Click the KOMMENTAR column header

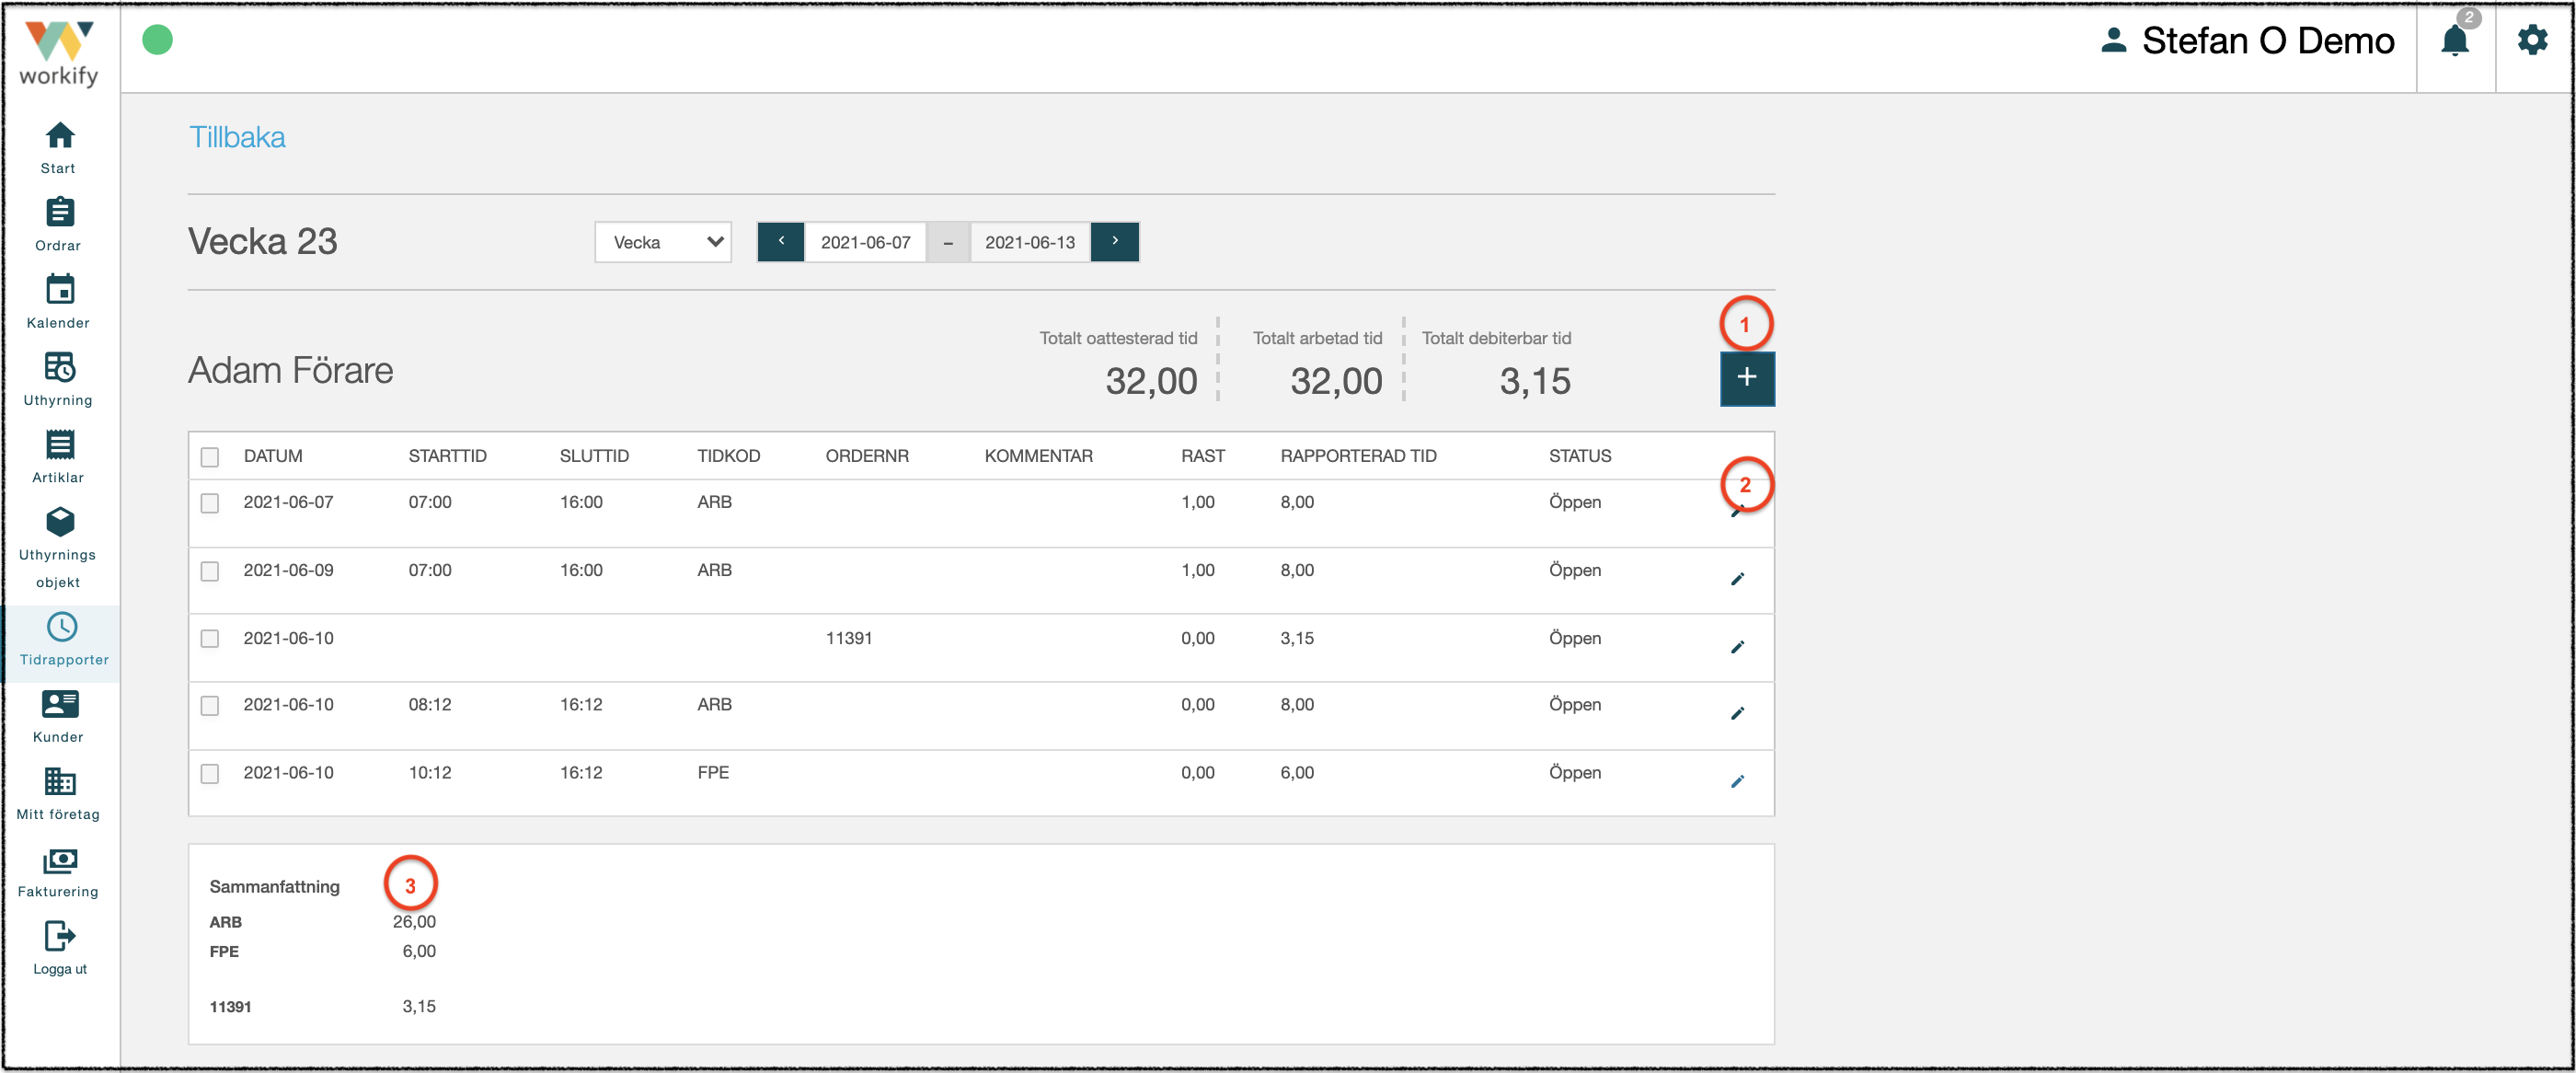1038,456
